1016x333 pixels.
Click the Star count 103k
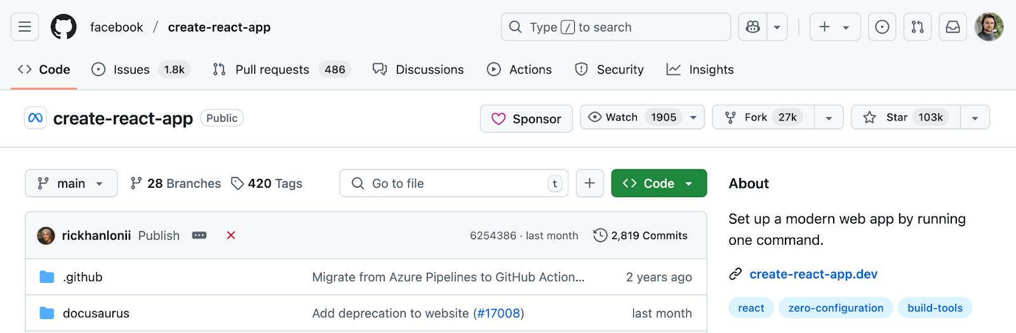point(930,117)
